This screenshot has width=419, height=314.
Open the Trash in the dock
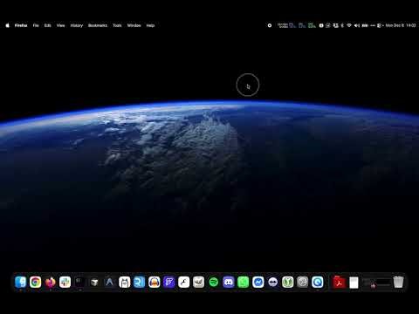point(398,282)
